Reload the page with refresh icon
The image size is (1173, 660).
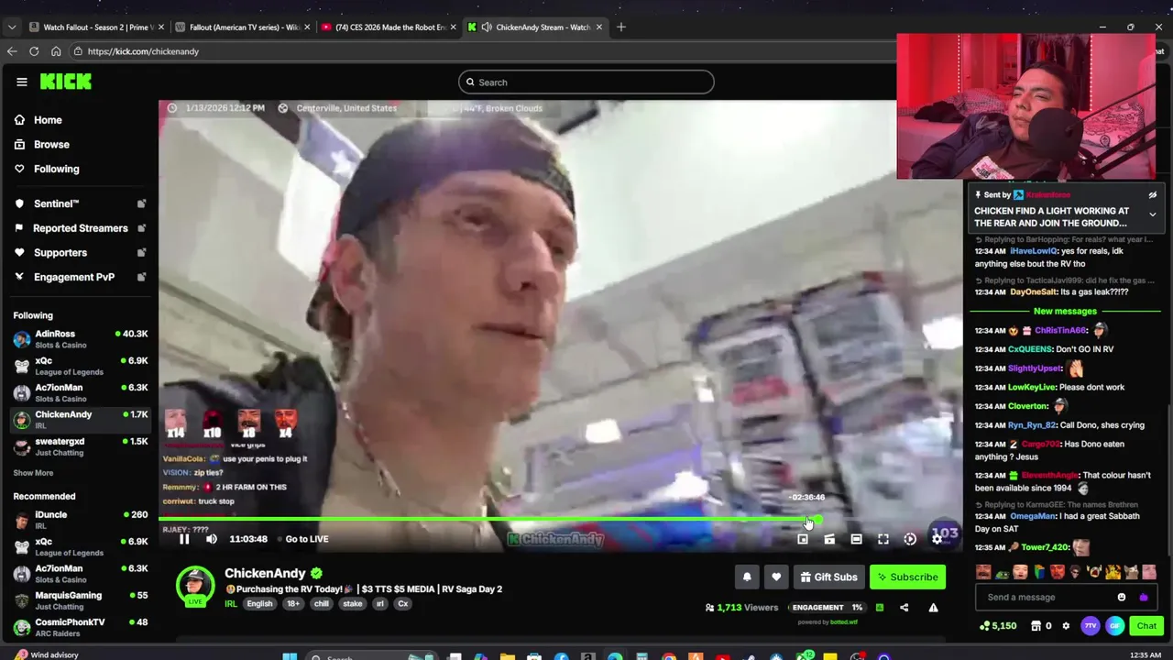click(x=34, y=51)
